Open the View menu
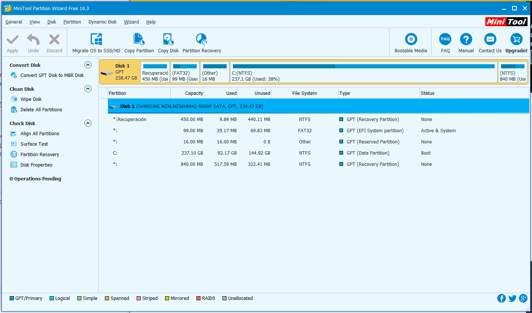This screenshot has height=313, width=532. pyautogui.click(x=35, y=22)
